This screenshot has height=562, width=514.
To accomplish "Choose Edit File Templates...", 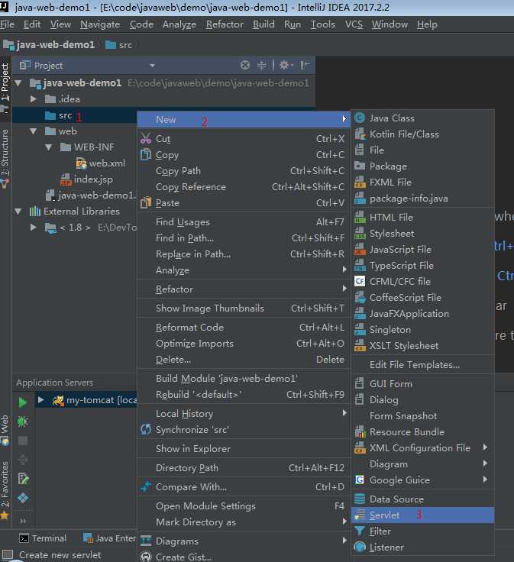I will coord(422,364).
